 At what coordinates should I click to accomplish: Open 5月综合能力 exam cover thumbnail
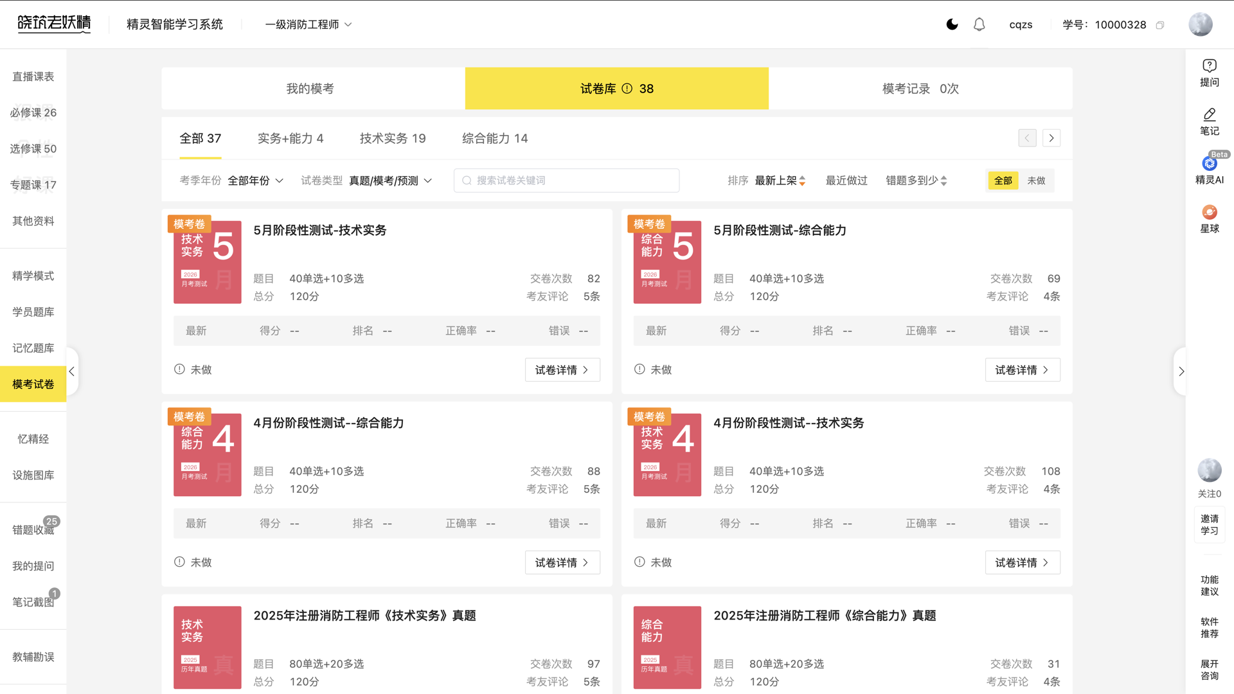coord(667,261)
